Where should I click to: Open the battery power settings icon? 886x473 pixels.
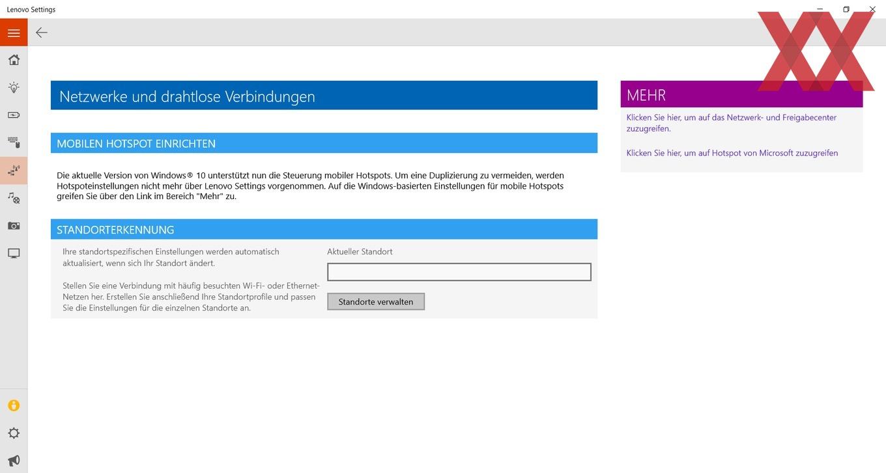pyautogui.click(x=14, y=115)
